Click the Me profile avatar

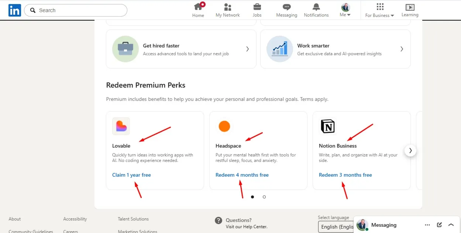[x=345, y=7]
